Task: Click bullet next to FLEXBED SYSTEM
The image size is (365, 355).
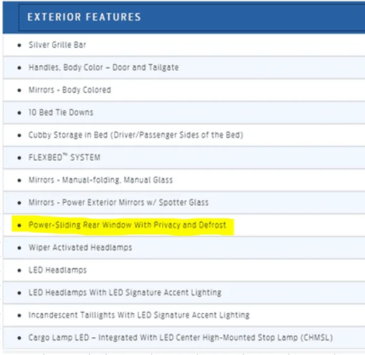Action: [x=19, y=158]
